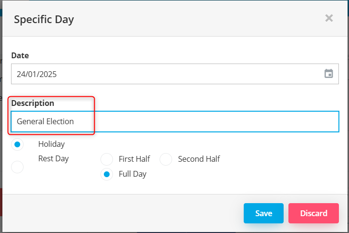349x233 pixels.
Task: Click the Specific Day dialog title
Action: pyautogui.click(x=44, y=19)
